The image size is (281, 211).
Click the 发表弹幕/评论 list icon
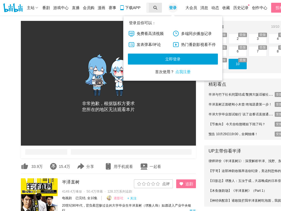(x=131, y=45)
